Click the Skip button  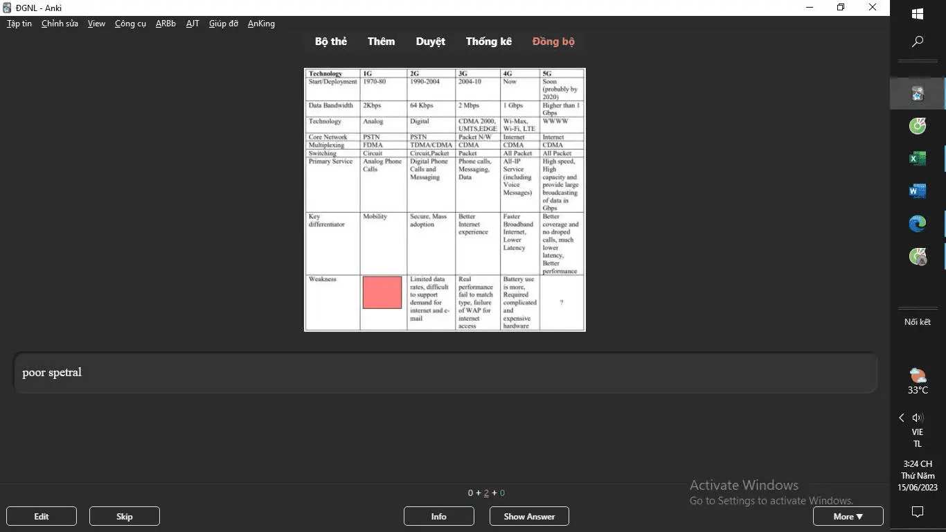pos(125,516)
